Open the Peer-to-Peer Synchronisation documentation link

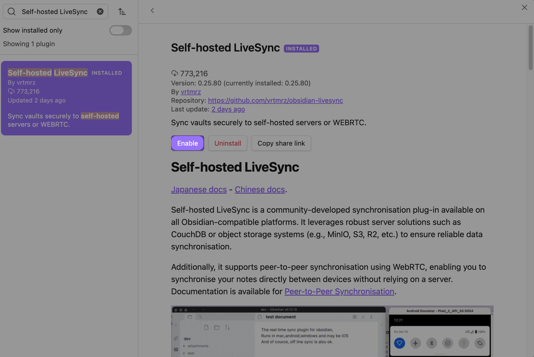[x=339, y=291]
